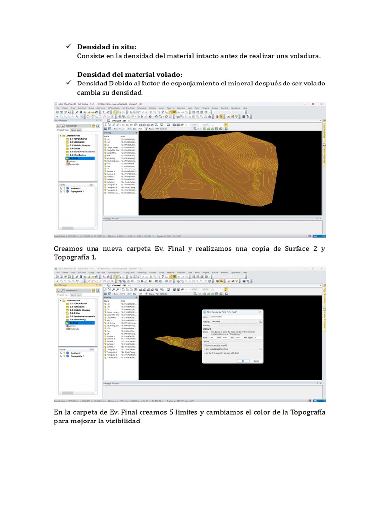The image size is (380, 506).
Task: Click the Material field in New Geometry dialog
Action: [x=235, y=321]
